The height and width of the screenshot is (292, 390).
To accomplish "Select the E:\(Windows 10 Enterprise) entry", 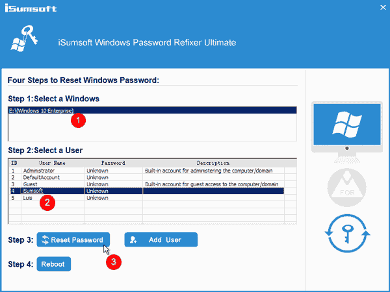I will [x=153, y=110].
